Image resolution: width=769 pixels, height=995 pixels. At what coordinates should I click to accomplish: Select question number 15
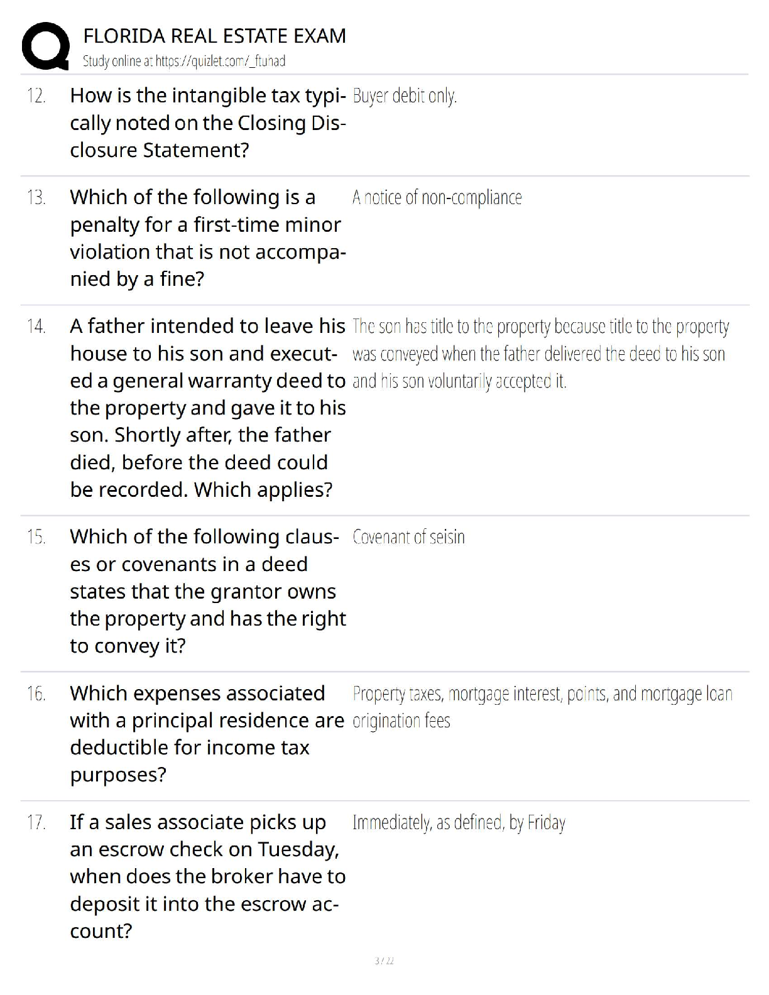pos(36,537)
